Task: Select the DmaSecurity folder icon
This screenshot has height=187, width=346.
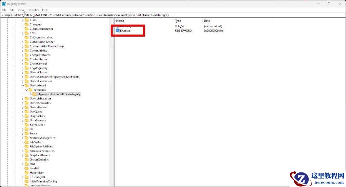Action: click(x=27, y=121)
